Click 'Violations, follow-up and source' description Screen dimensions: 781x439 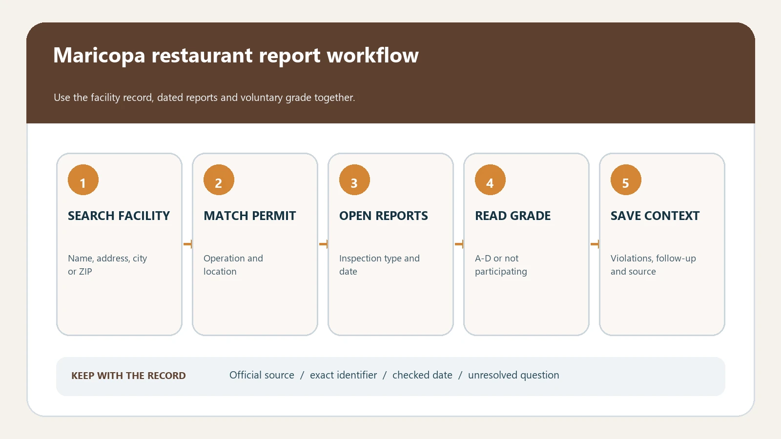coord(653,265)
